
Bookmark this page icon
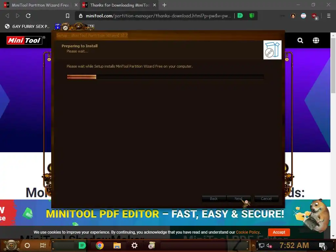[x=68, y=16]
